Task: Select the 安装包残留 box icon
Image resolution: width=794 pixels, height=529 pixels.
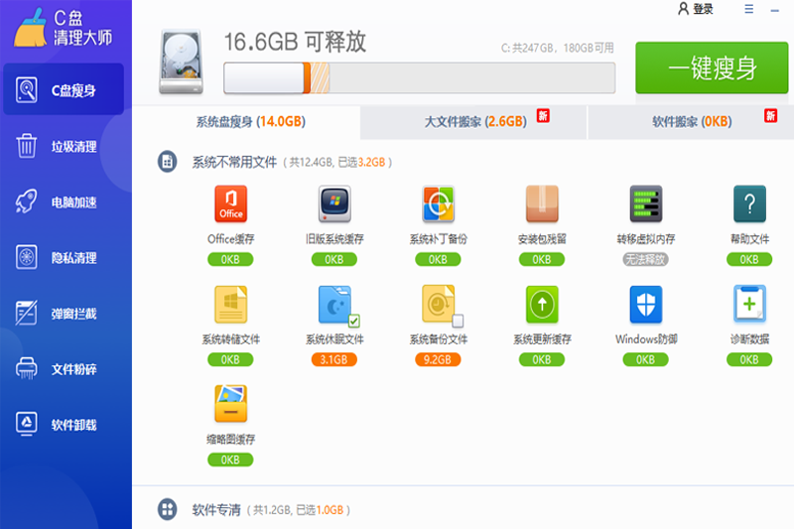Action: 542,204
